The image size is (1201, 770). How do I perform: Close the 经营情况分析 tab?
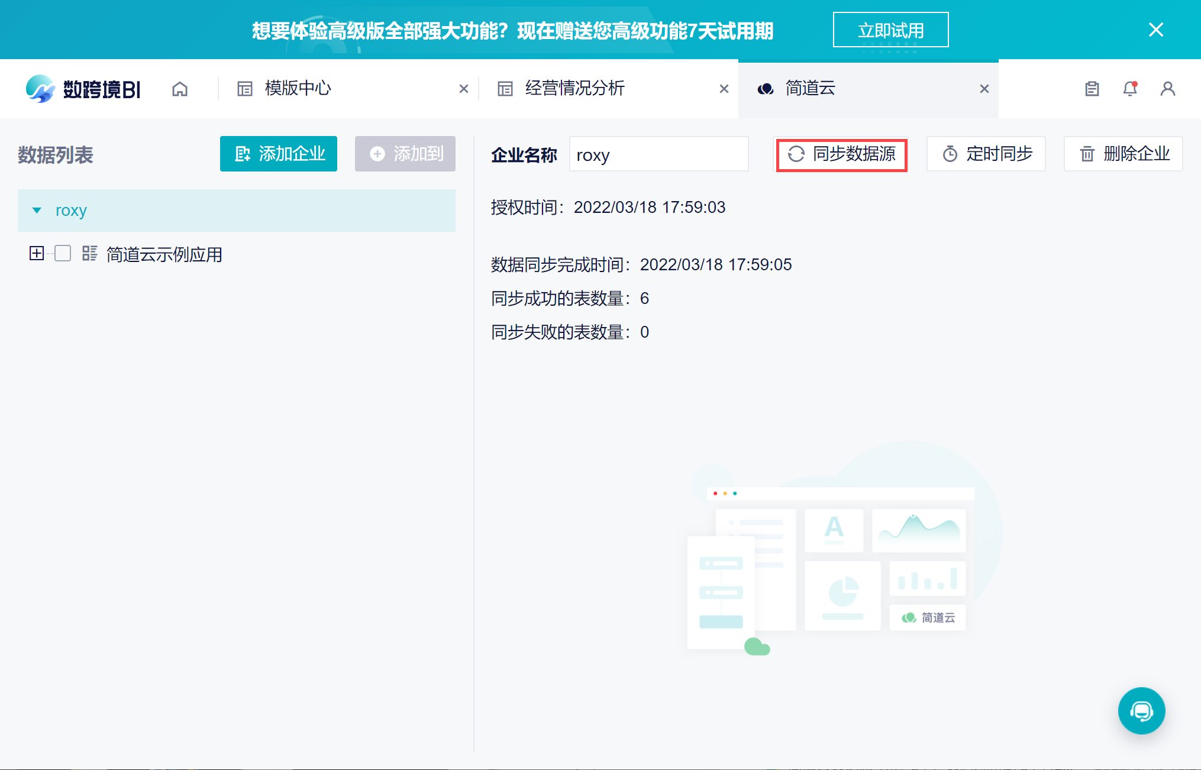coord(724,89)
